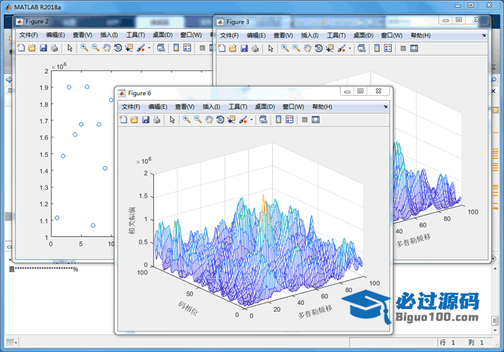The height and width of the screenshot is (352, 504).
Task: Maximize the Figure 6 window
Action: pyautogui.click(x=360, y=91)
